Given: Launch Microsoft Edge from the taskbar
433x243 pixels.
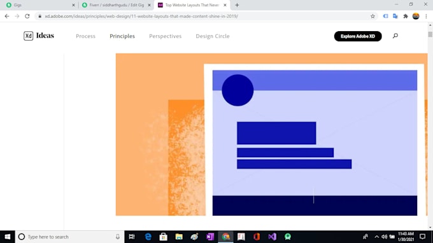Looking at the screenshot, I should [148, 237].
